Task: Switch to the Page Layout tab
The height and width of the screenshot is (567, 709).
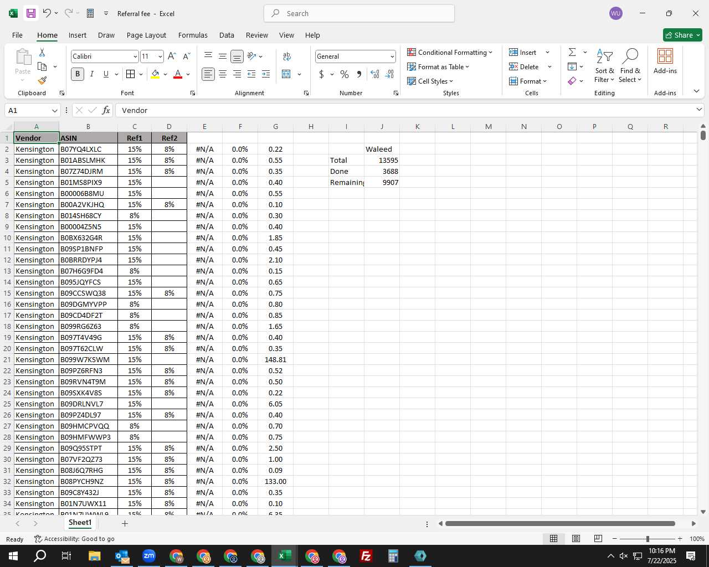Action: pyautogui.click(x=146, y=35)
